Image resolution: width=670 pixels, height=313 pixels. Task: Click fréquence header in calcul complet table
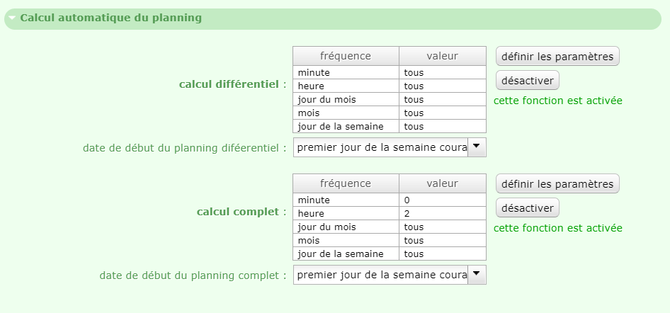pyautogui.click(x=346, y=183)
